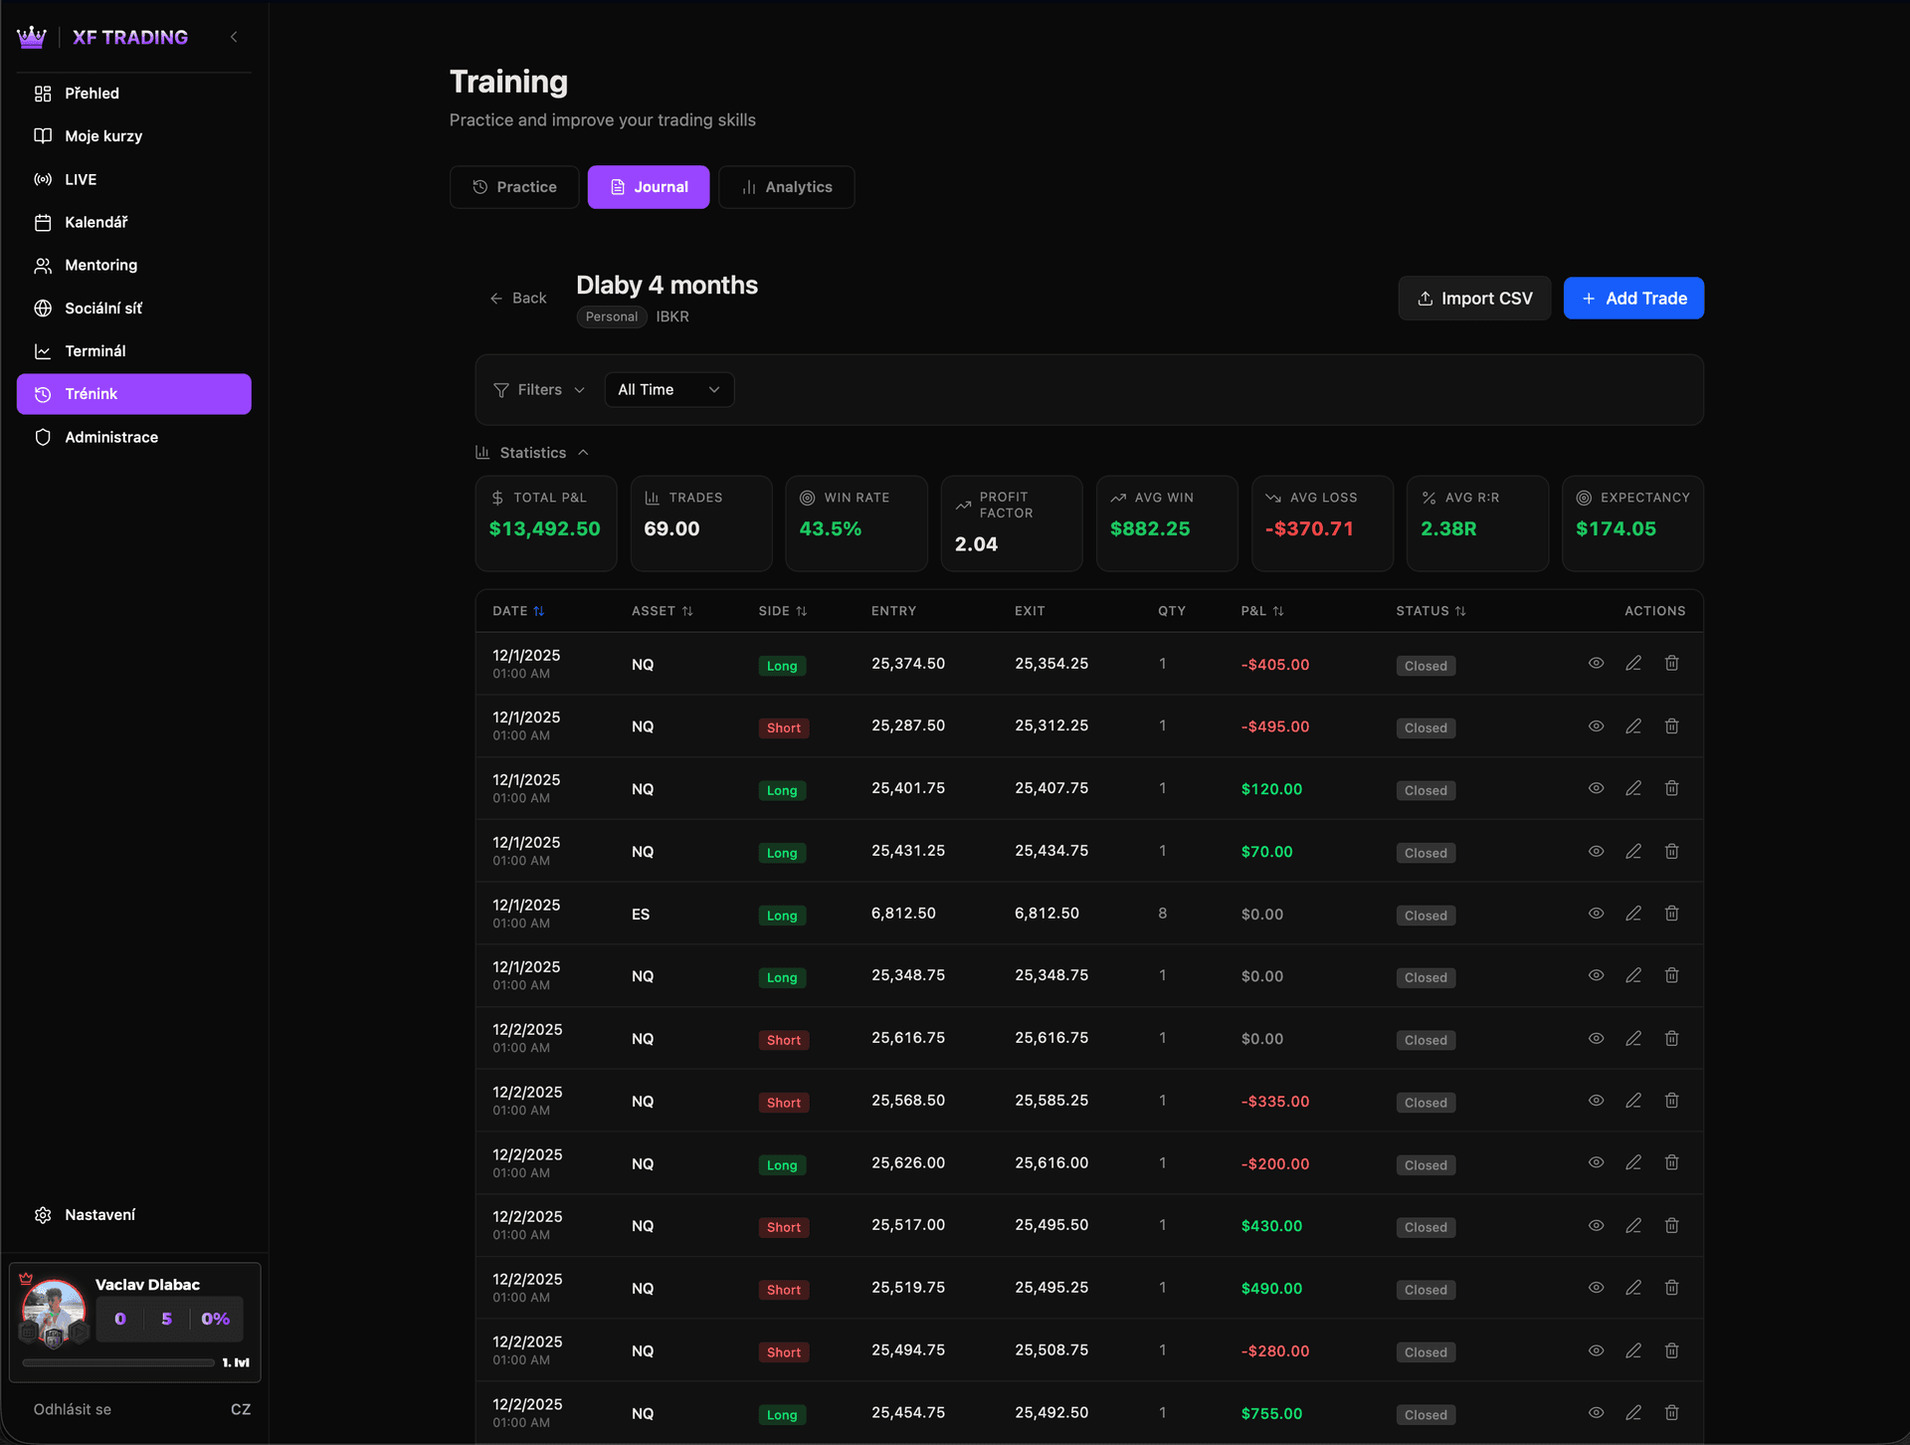Click the Import CSV button

[x=1473, y=299]
